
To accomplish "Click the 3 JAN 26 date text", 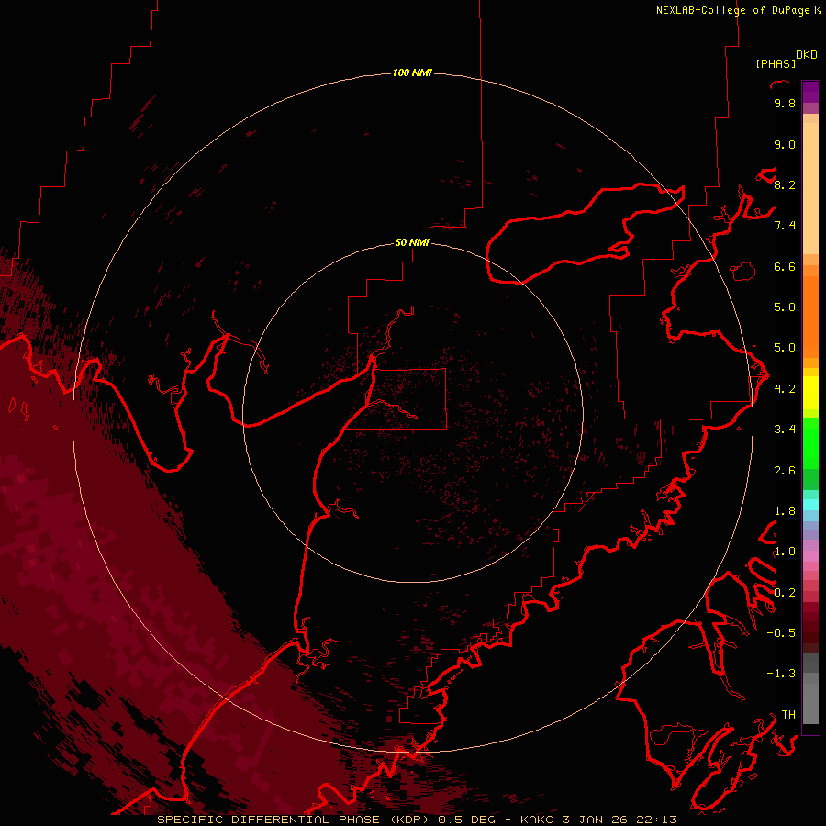I will tap(596, 820).
